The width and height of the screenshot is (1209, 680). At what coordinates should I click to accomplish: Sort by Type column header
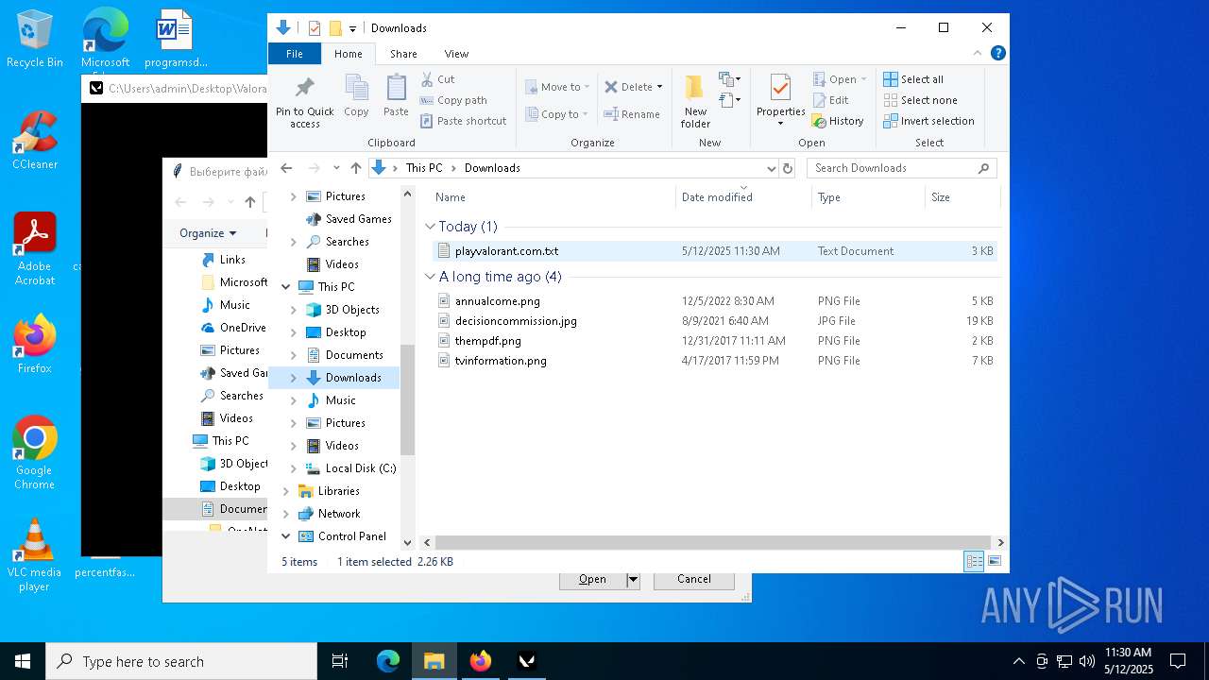(868, 197)
